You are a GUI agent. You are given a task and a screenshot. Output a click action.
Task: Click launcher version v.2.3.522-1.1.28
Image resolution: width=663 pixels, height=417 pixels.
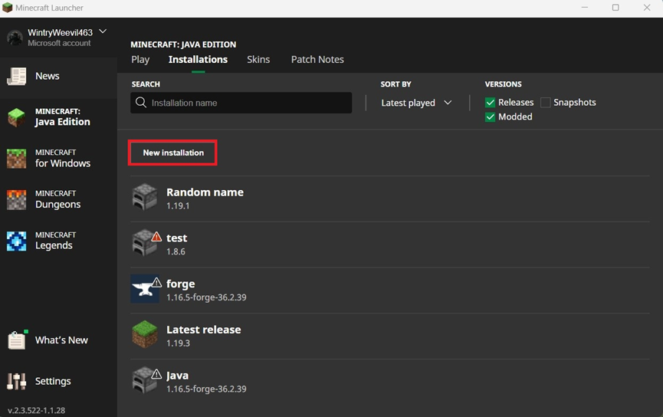point(36,410)
